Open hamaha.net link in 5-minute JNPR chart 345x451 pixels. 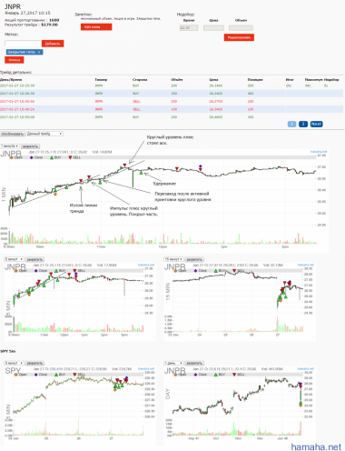(x=146, y=265)
